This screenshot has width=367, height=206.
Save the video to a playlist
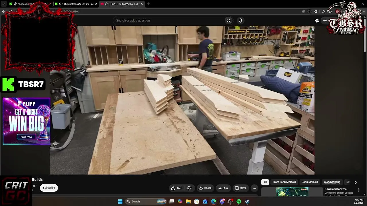click(x=241, y=188)
